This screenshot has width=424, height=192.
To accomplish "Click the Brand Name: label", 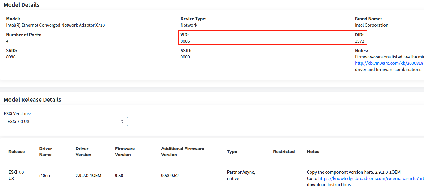I will point(368,19).
